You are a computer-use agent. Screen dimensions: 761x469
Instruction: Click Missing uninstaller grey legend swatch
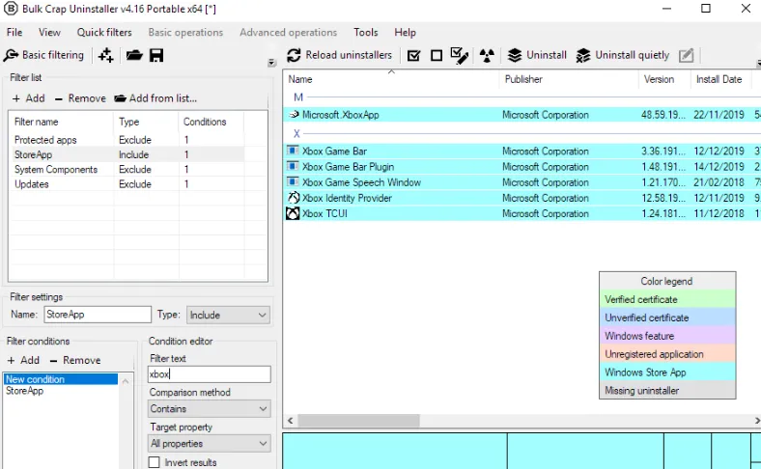tap(667, 390)
